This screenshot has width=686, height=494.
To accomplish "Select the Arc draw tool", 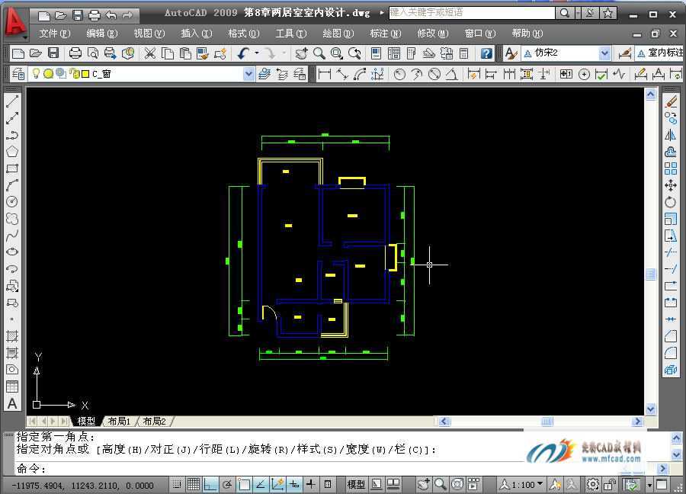I will [x=12, y=185].
